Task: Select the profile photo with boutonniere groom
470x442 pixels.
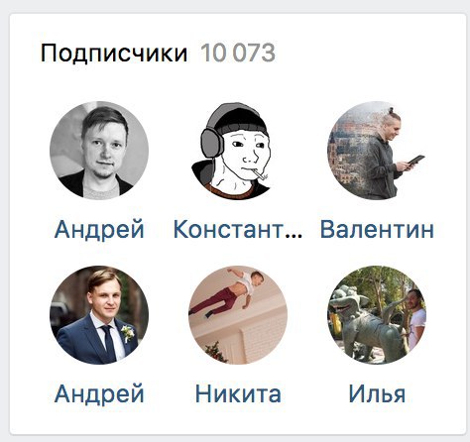Action: (x=99, y=315)
